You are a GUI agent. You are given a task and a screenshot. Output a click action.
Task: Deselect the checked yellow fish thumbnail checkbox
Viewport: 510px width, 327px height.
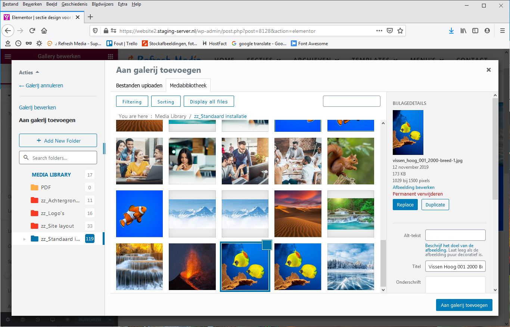(267, 245)
